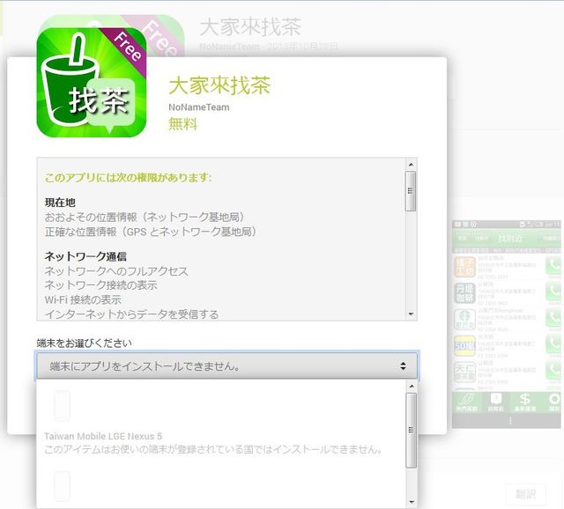Click the second device phone icon in list
Viewport: 564px width, 509px height.
62,486
